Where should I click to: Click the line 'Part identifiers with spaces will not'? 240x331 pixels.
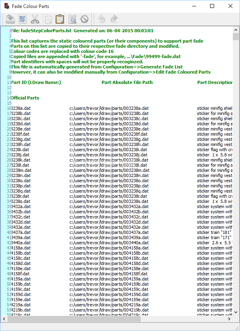pyautogui.click(x=77, y=62)
